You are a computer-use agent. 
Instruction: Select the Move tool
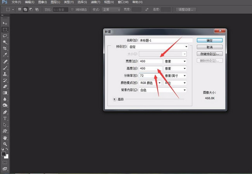[x=5, y=23]
